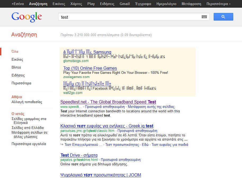The image size is (242, 178).
Task: Click the wall2go.com ad URL
Action: (x=73, y=93)
